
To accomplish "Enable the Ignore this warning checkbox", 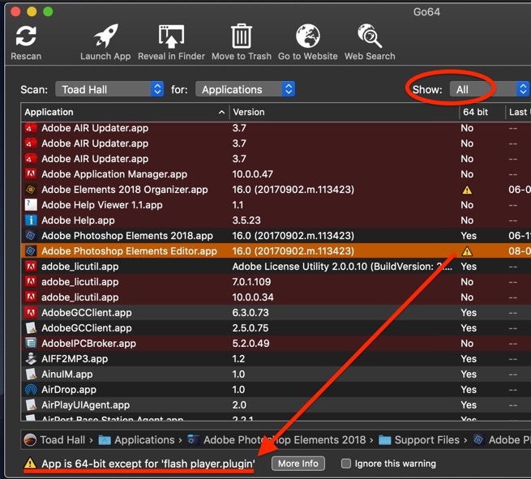I will (x=346, y=464).
